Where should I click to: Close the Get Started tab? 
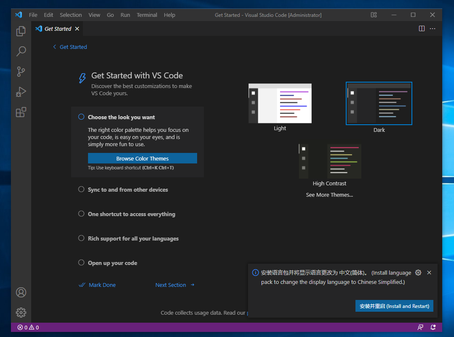click(77, 29)
